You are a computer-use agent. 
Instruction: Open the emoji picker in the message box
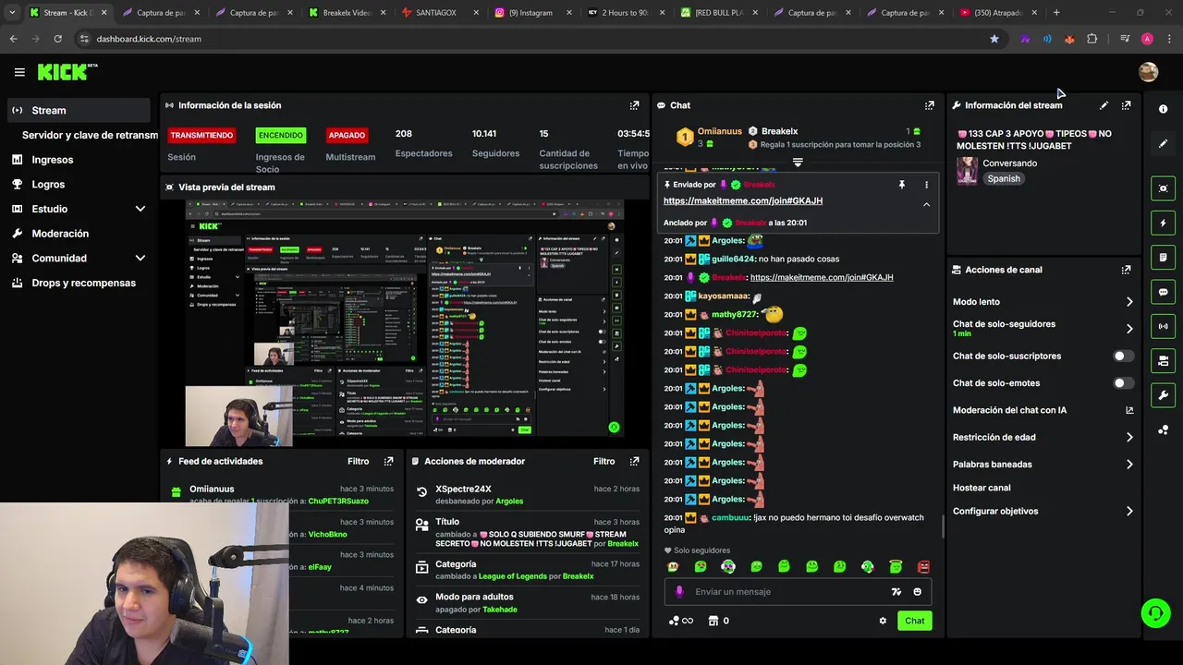917,592
